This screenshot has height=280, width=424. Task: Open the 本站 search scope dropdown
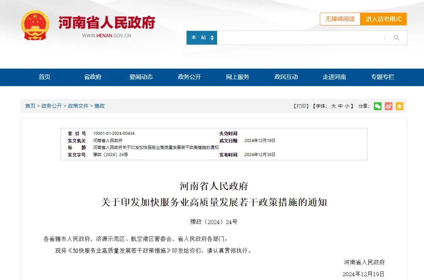[x=201, y=38]
